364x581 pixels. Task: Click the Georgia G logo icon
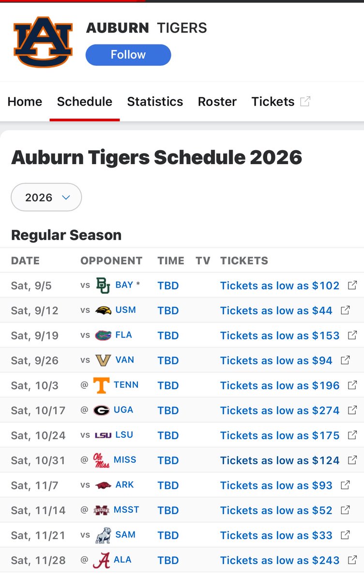[x=102, y=411]
